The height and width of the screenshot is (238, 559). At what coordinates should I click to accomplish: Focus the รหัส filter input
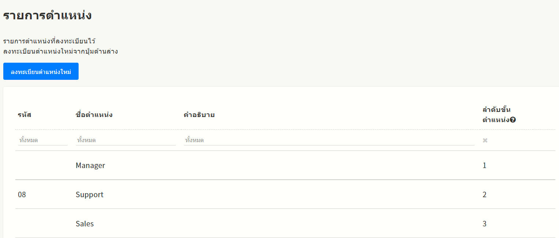pyautogui.click(x=43, y=140)
